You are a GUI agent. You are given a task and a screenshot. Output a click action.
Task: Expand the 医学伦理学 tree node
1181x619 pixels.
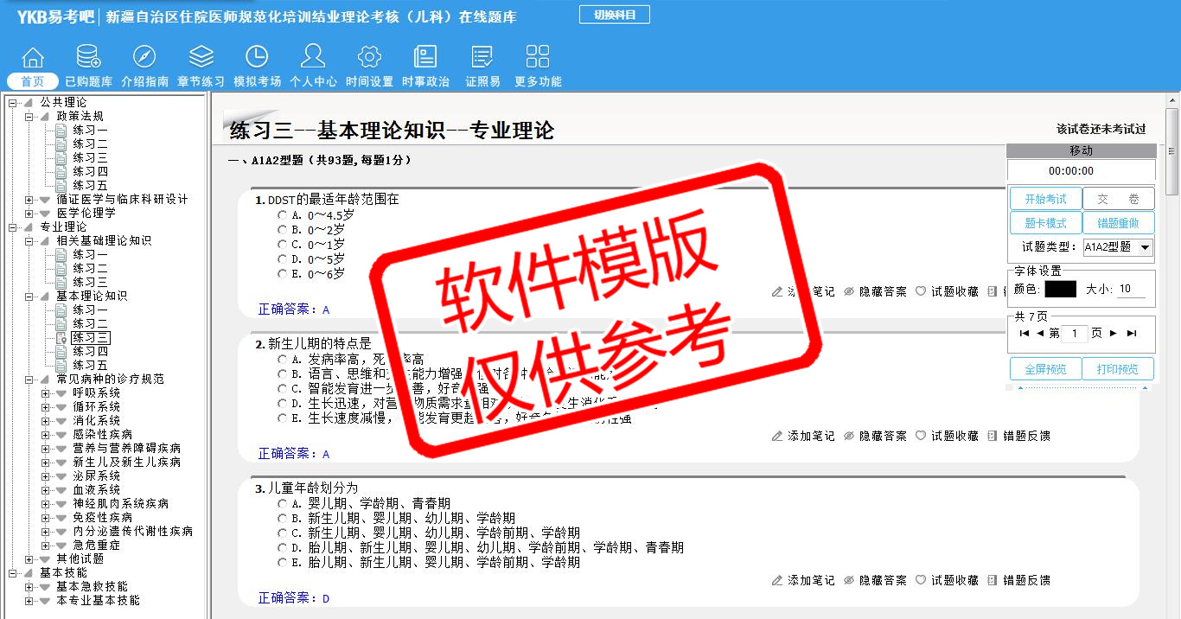[x=29, y=214]
